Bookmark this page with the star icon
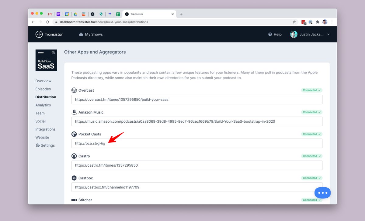 coord(294,22)
